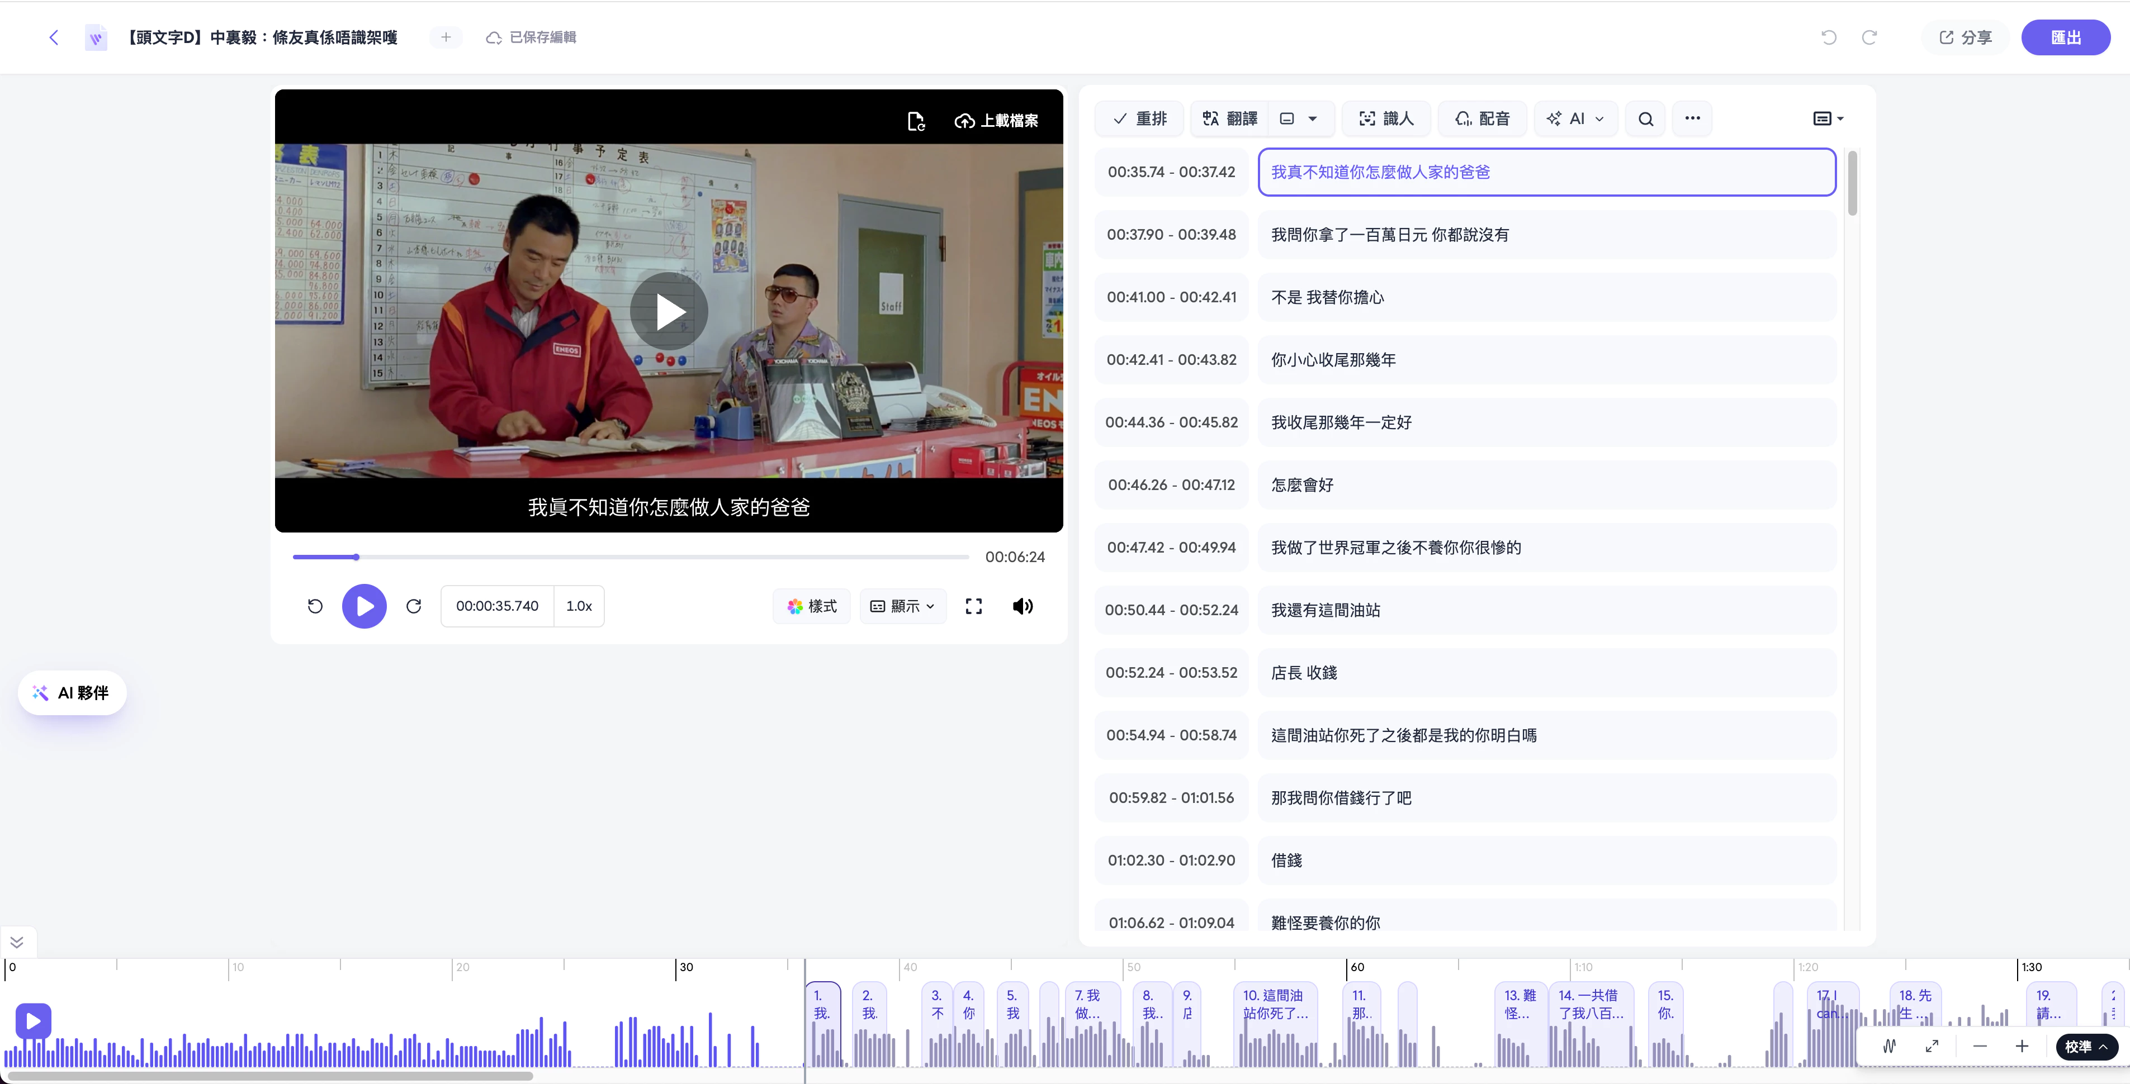Screen dimensions: 2130x1084
Task: Toggle the timeline waveform display
Action: (x=1890, y=1046)
